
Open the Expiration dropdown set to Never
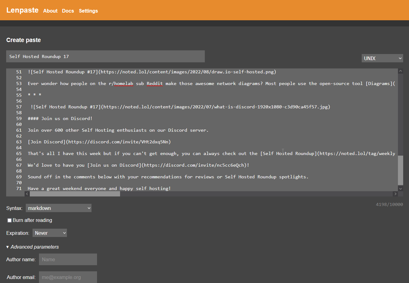49,233
